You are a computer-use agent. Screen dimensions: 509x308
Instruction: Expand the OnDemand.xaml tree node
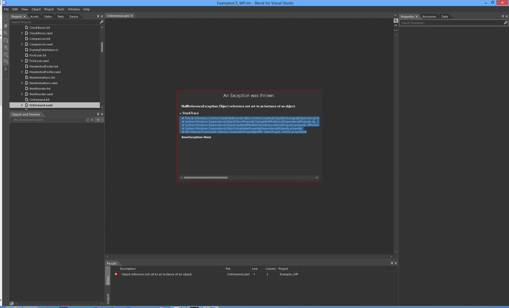[x=22, y=105]
